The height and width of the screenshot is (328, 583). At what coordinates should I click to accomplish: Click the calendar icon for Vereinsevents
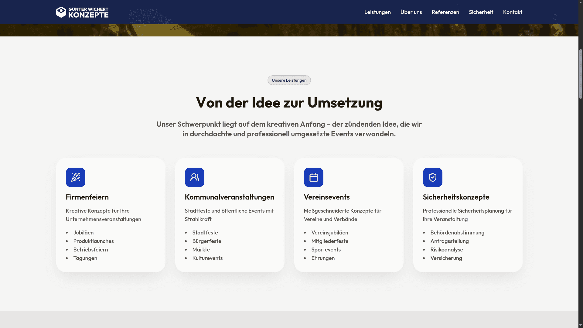tap(314, 177)
